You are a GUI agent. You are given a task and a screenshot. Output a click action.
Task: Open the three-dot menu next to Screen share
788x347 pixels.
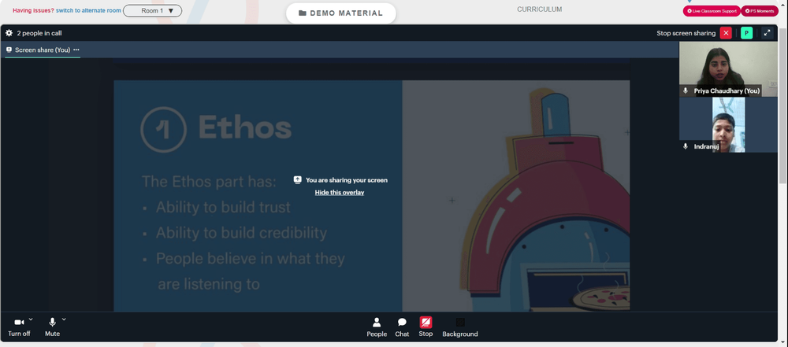[x=76, y=50]
